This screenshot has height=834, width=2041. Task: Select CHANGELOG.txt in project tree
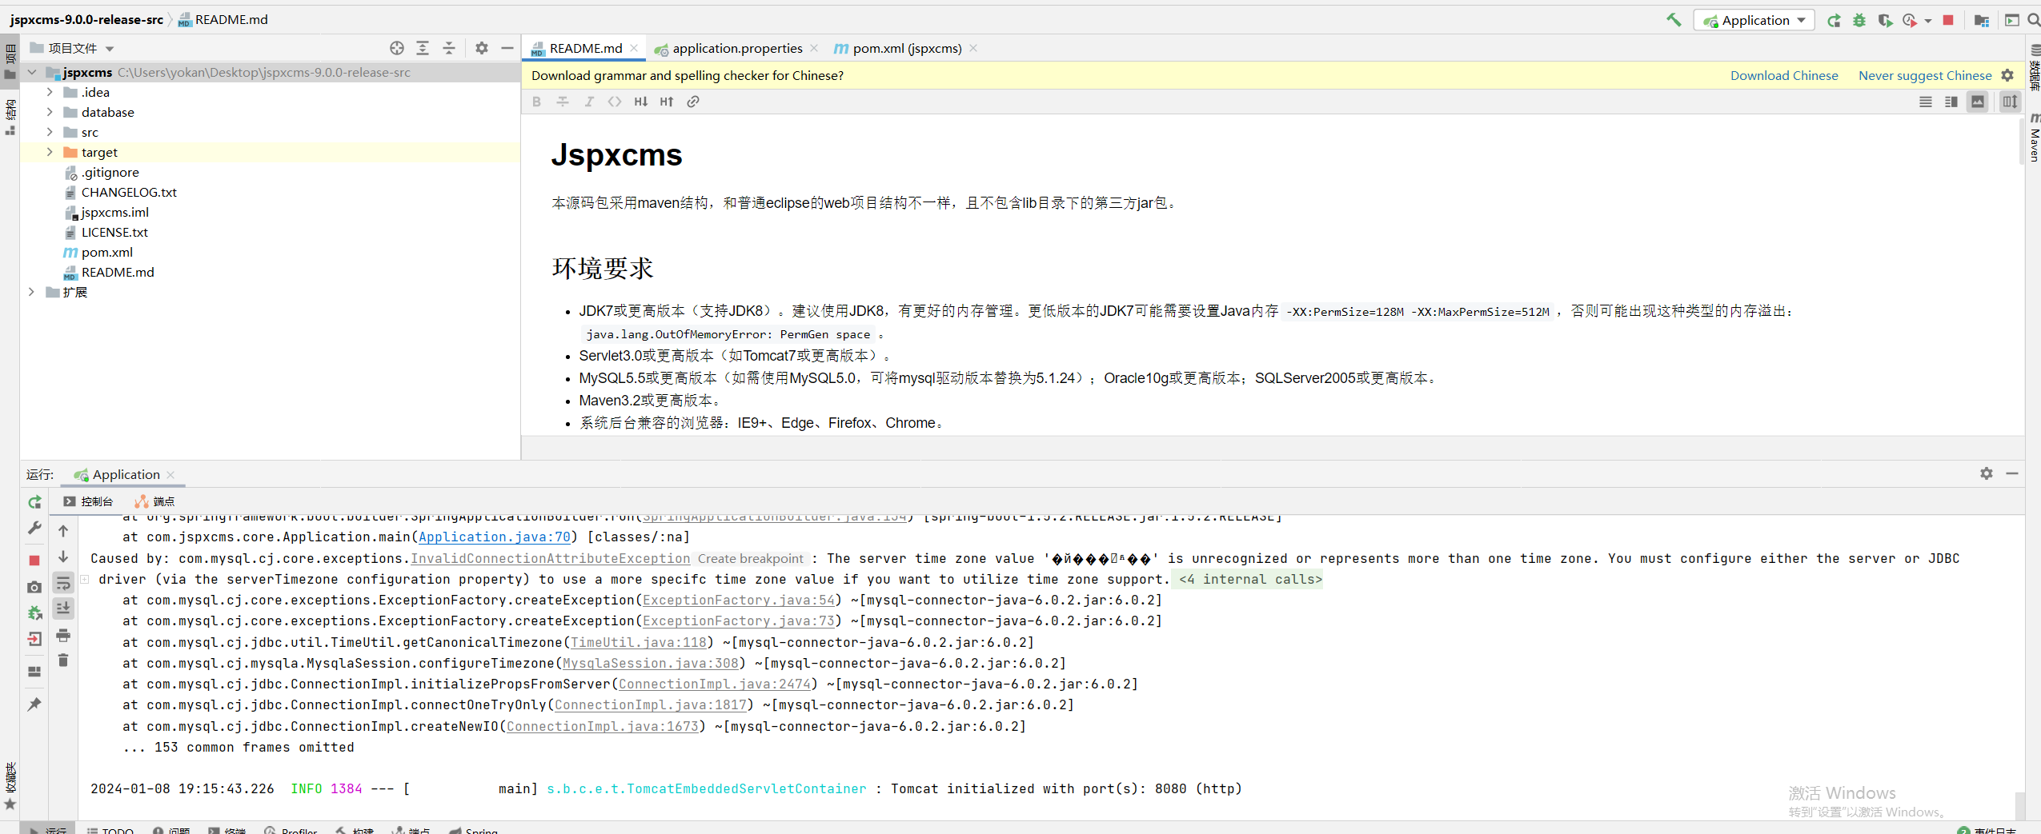[128, 192]
